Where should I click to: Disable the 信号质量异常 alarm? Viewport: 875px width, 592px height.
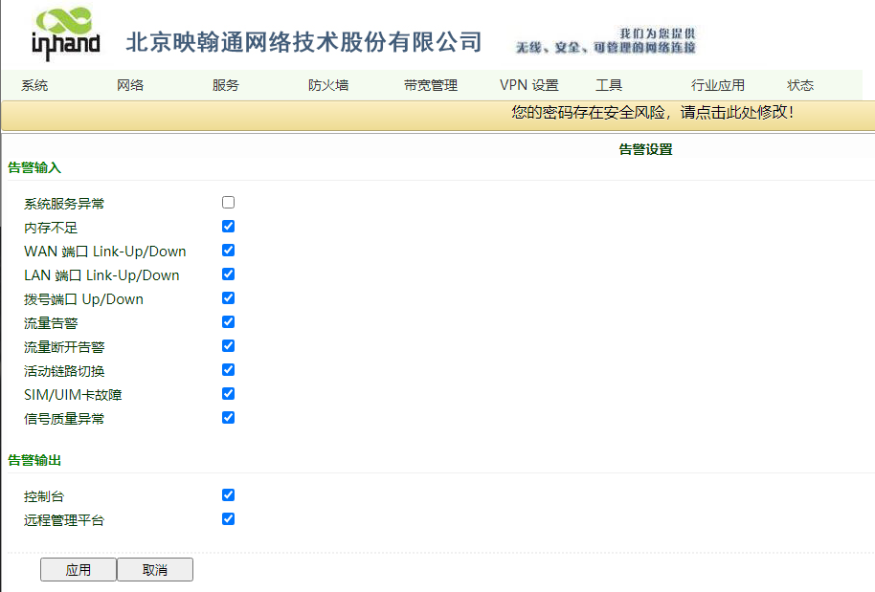[x=227, y=418]
